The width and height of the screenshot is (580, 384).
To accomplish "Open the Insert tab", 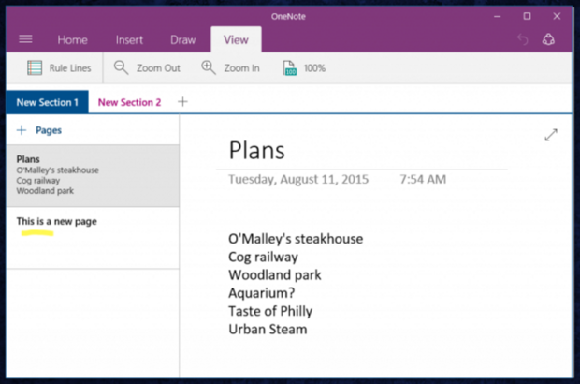I will [129, 39].
